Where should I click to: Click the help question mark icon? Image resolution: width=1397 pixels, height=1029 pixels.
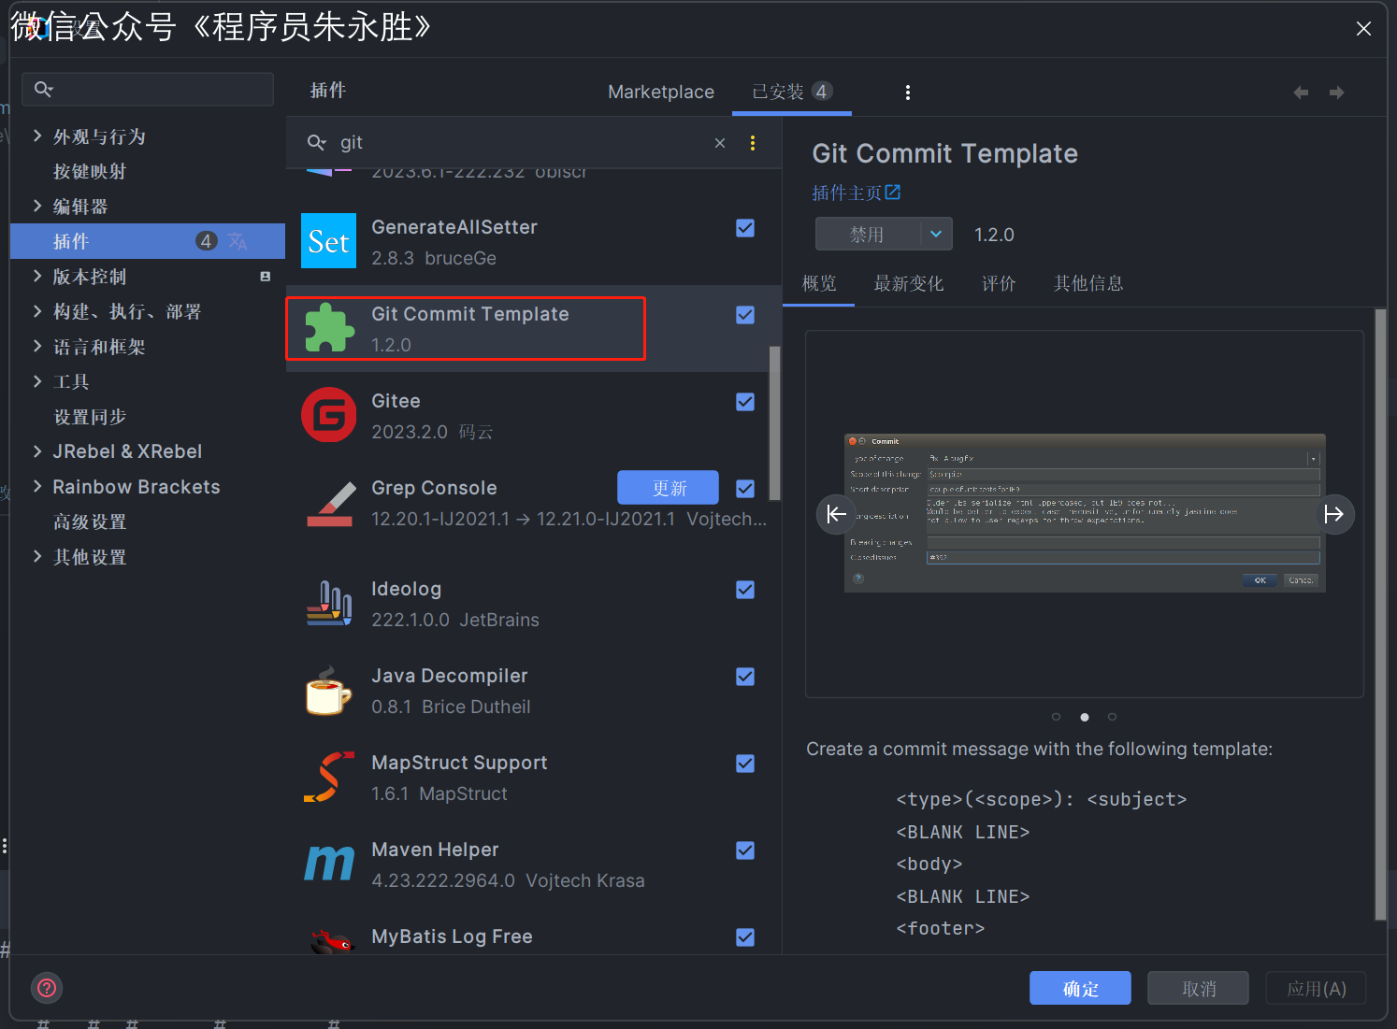(47, 988)
